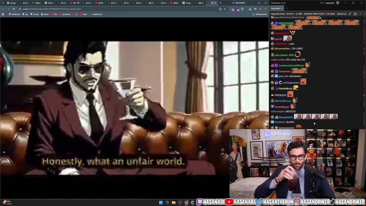Go forward with browser forward arrow
The height and width of the screenshot is (206, 366).
tap(9, 9)
